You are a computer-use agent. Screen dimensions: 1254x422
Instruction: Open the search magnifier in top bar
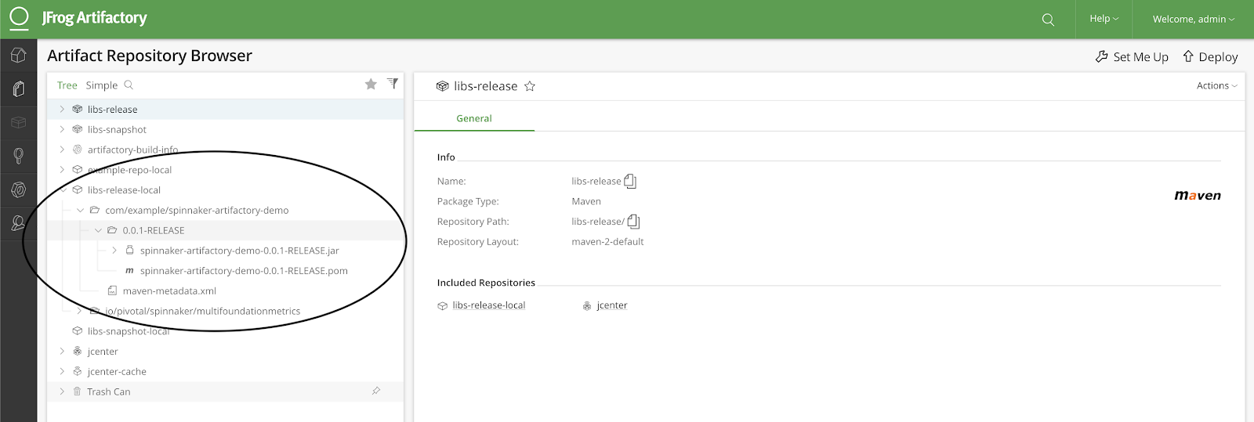1048,20
